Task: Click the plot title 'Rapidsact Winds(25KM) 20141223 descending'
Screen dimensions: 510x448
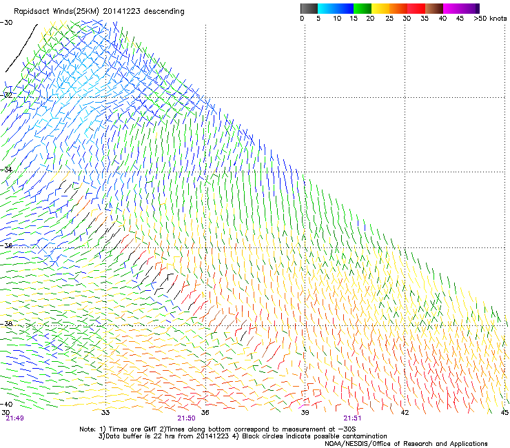Action: [x=99, y=12]
